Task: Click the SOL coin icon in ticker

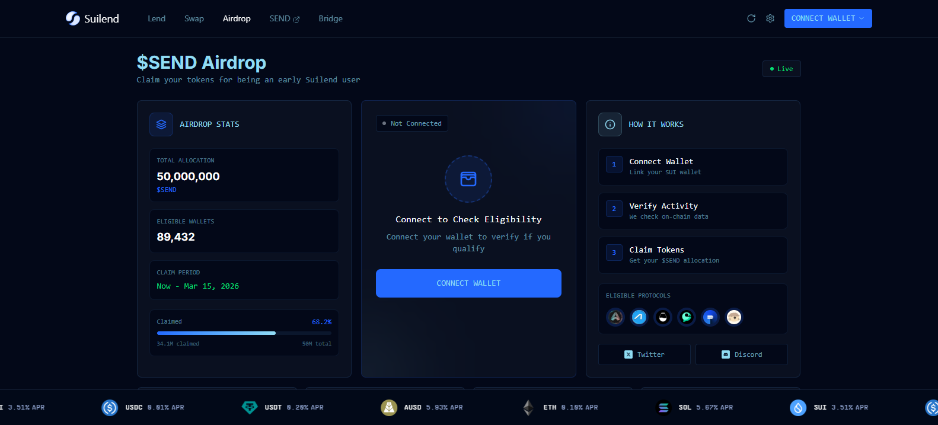Action: 663,408
